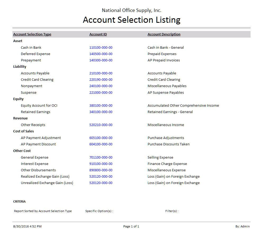
Task: Click AP Payment Discount account 604100-000-00
Action: (x=101, y=144)
